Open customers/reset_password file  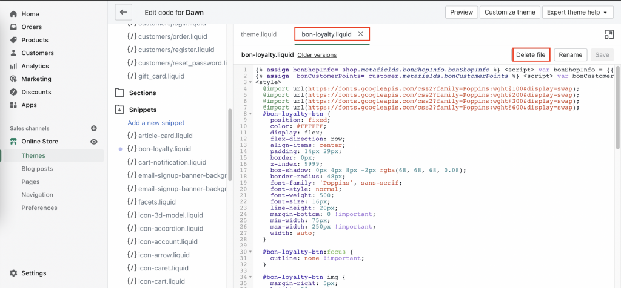(x=183, y=63)
